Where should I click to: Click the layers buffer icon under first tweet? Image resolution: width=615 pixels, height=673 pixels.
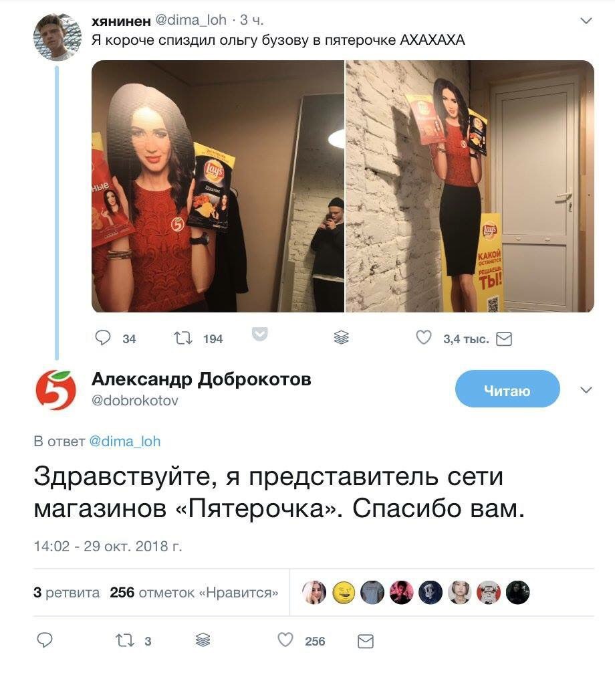[341, 338]
